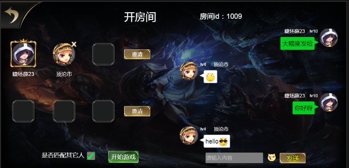Invite a player to the bottom team

click(x=137, y=111)
